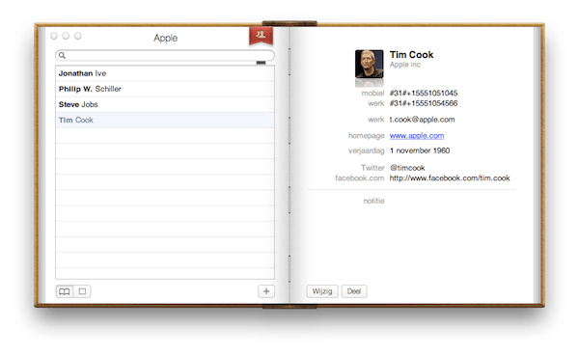
Task: Select contact Steve Jobs
Action: click(x=165, y=104)
